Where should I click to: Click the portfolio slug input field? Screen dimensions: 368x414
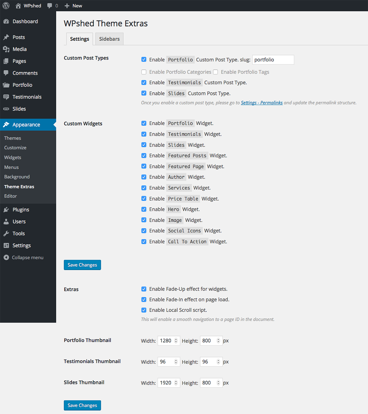tap(273, 60)
